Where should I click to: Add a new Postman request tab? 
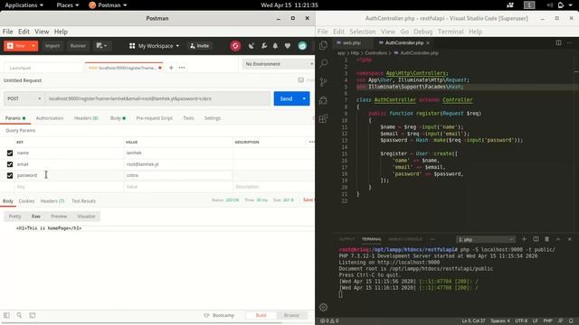[x=171, y=68]
